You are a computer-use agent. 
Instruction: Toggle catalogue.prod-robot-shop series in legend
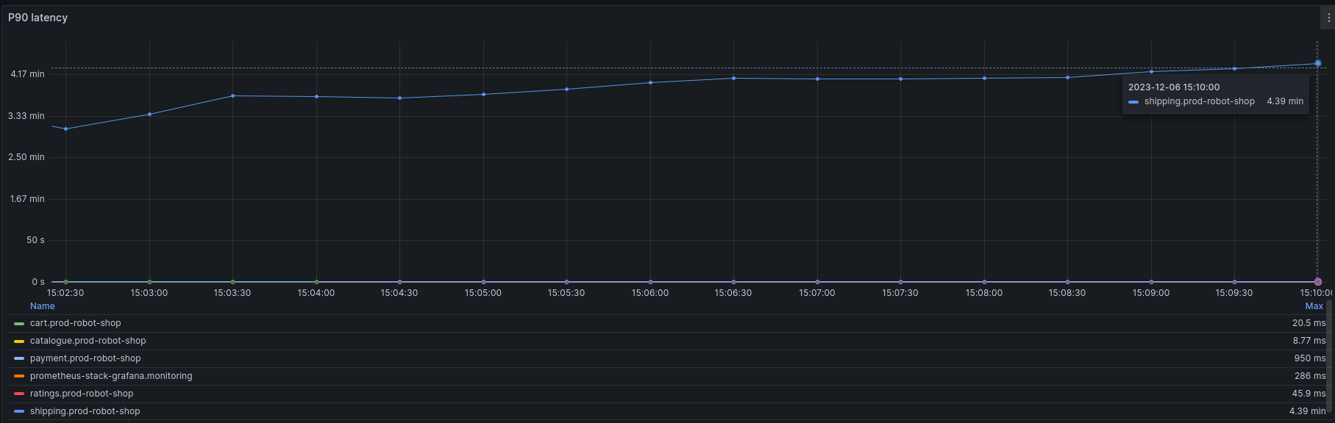pos(88,341)
